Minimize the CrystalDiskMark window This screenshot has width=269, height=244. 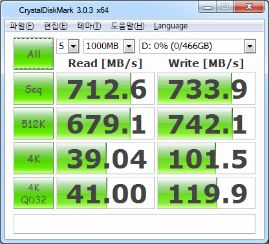click(x=208, y=7)
